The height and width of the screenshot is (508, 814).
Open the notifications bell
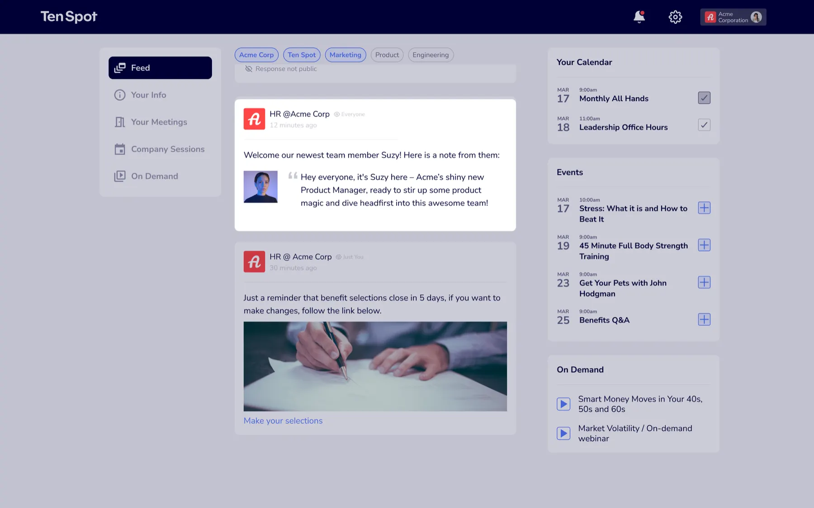639,17
